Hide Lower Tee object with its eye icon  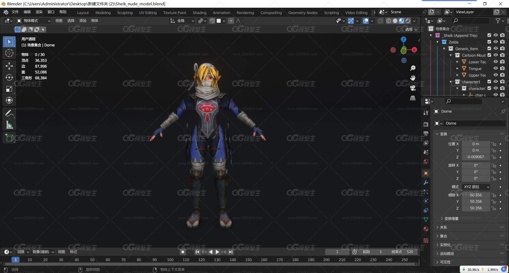click(495, 62)
